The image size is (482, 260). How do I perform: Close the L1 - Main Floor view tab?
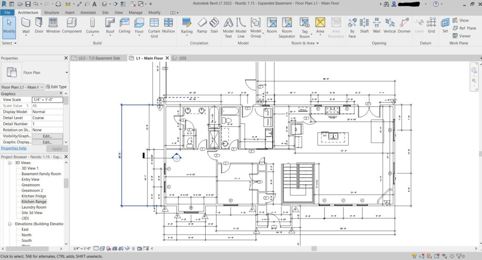[x=167, y=58]
